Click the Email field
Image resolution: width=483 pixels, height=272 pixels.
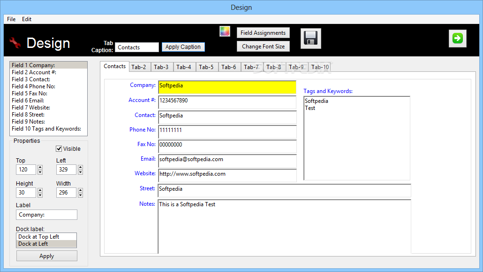click(227, 161)
